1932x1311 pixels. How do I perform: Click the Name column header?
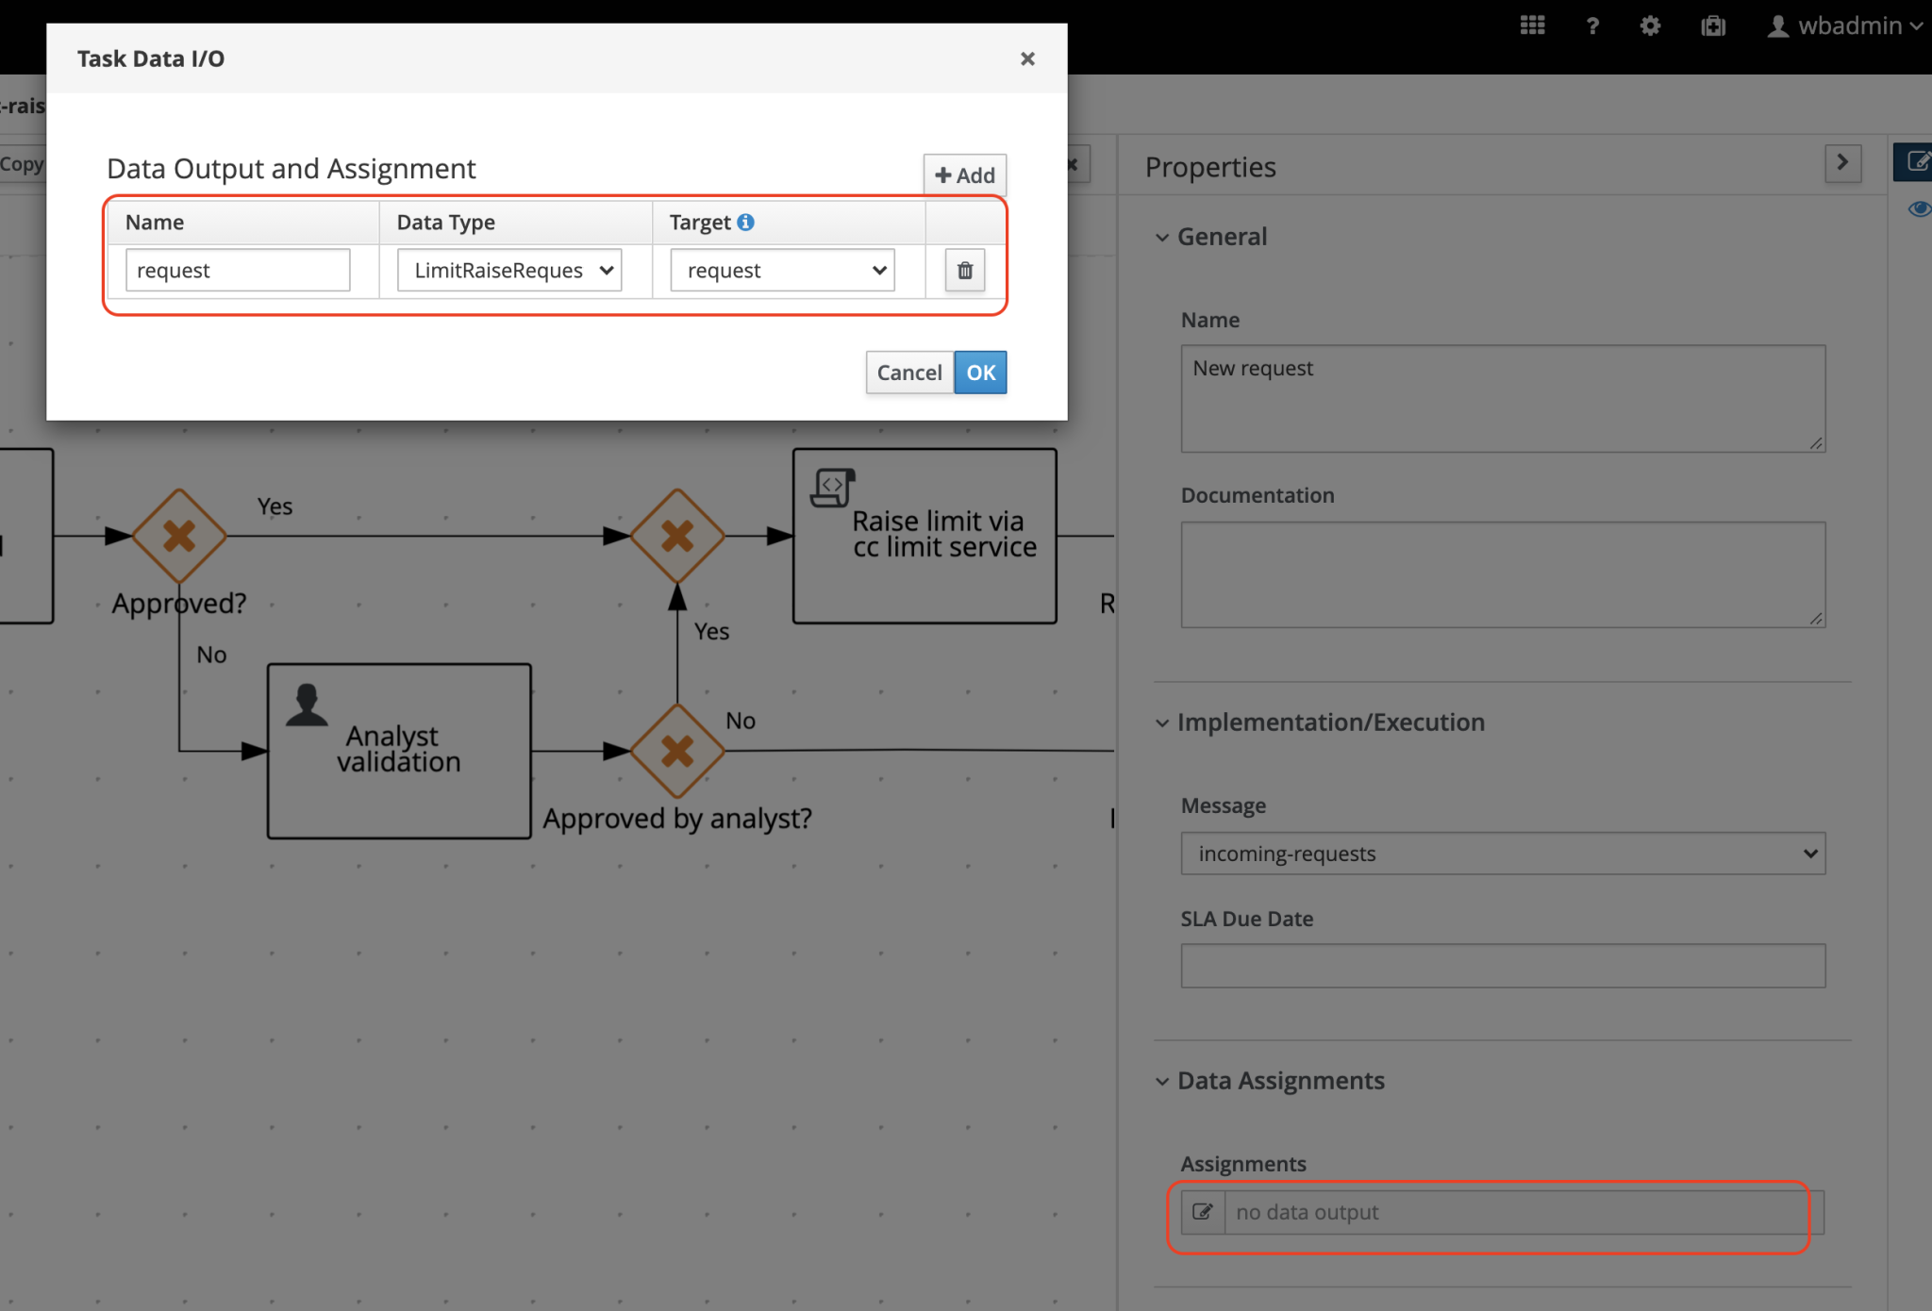click(155, 222)
